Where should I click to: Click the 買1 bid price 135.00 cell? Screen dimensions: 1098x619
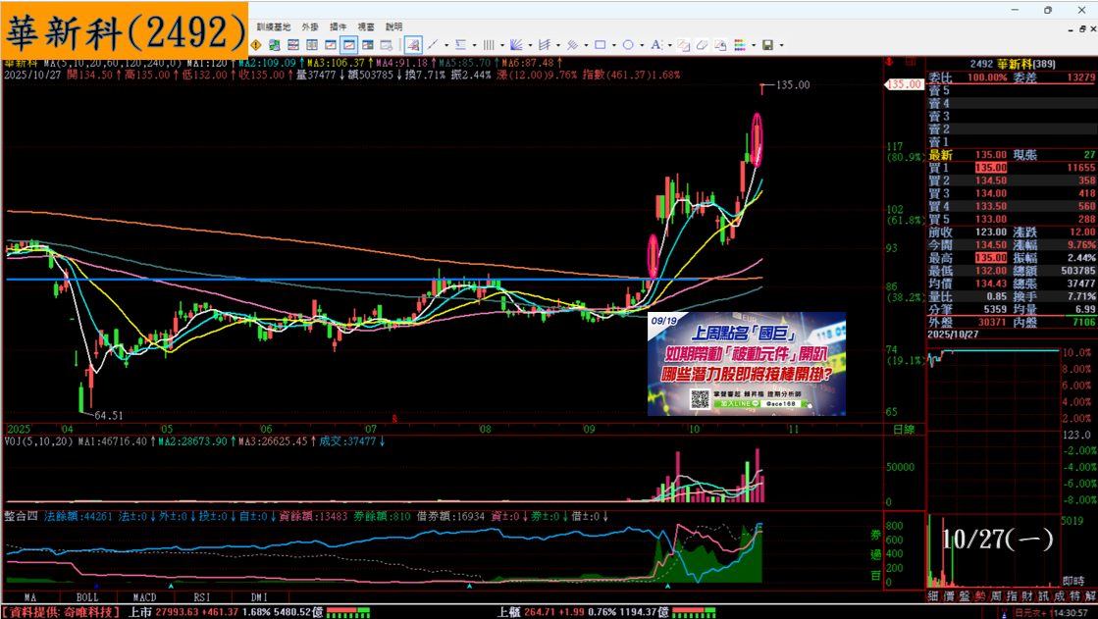[991, 168]
